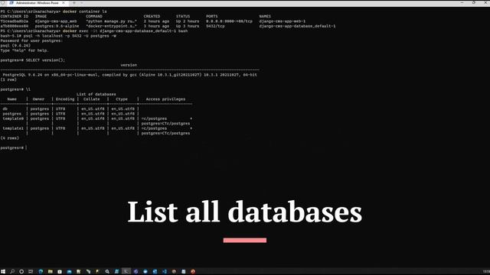Click the 'Ctype' column header
This screenshot has height=275, width=490.
(x=122, y=99)
